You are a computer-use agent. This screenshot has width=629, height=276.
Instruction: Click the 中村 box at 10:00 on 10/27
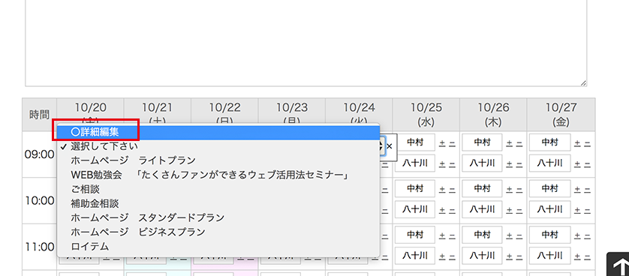click(x=549, y=189)
